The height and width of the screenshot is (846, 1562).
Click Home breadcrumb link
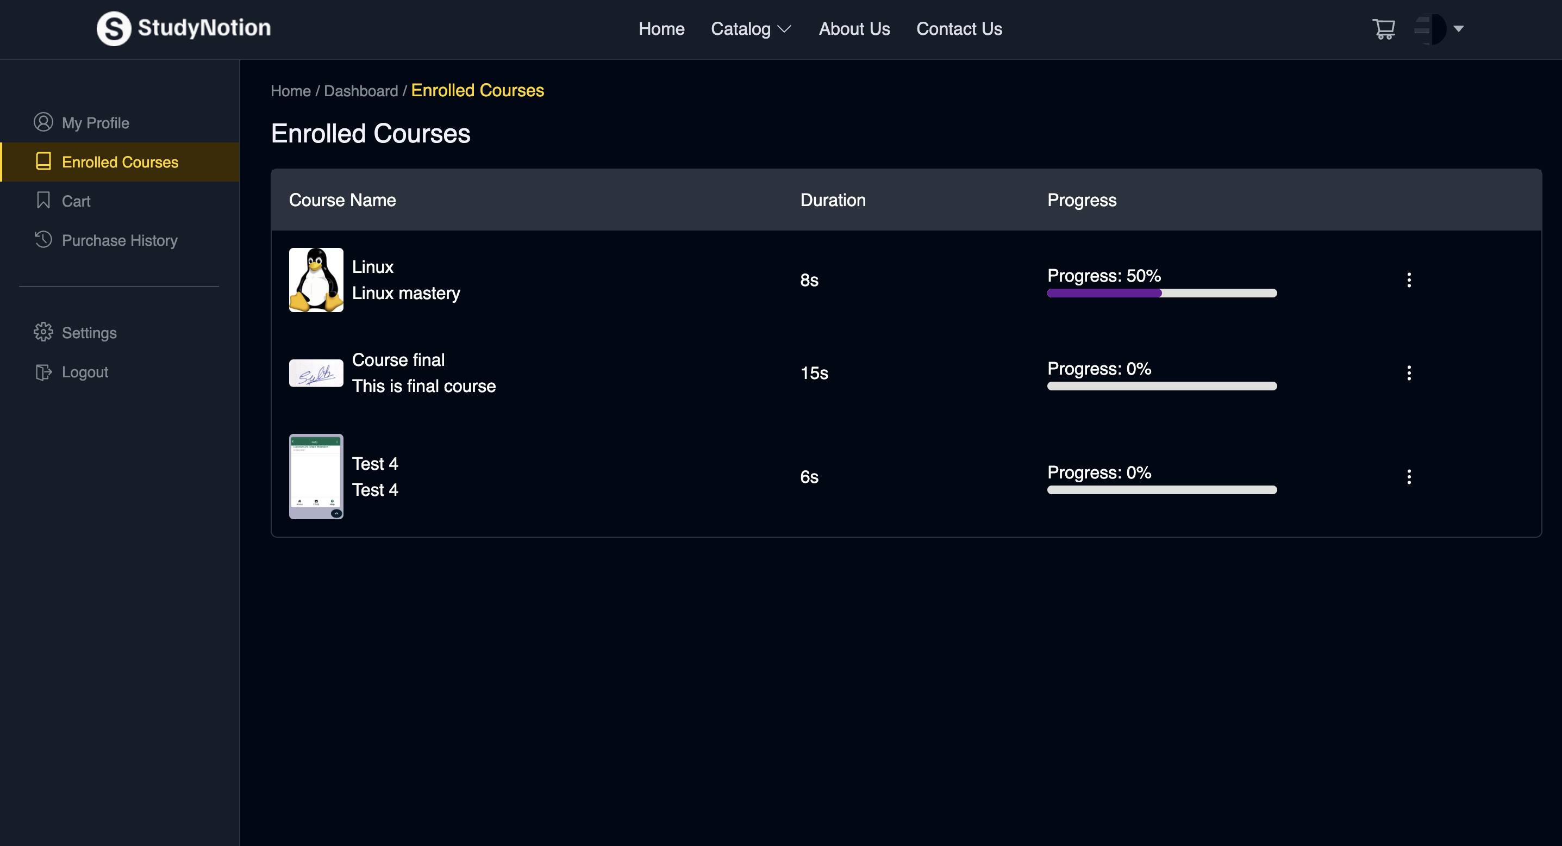click(x=290, y=91)
